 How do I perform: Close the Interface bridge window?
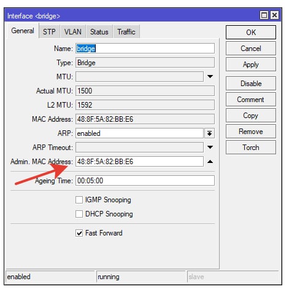pyautogui.click(x=274, y=15)
